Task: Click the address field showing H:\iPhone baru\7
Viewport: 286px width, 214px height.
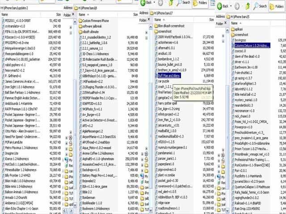Action: point(182,13)
